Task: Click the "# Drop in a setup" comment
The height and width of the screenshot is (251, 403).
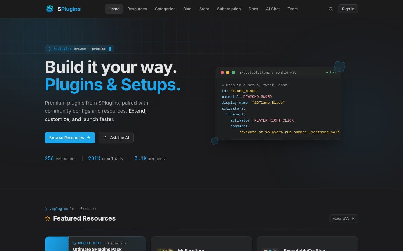Action: [x=255, y=85]
